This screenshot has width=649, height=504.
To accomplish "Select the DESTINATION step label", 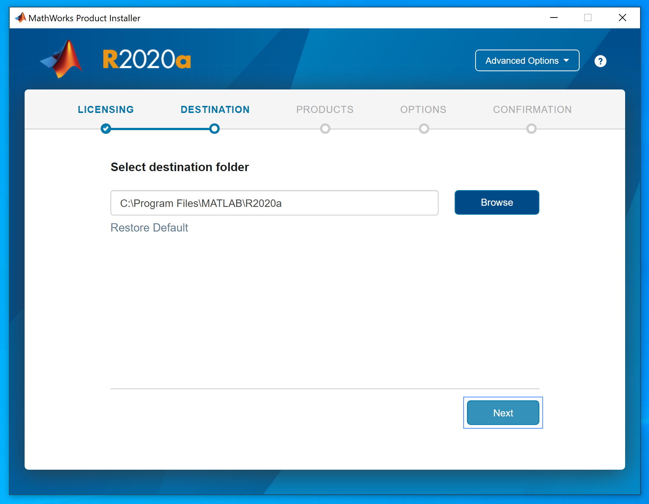I will click(215, 110).
